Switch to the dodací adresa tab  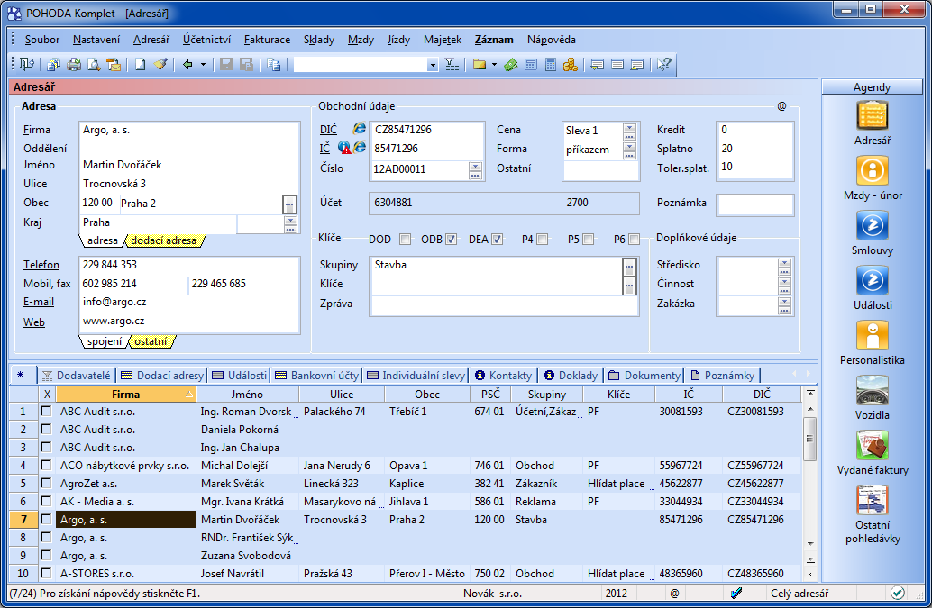163,240
